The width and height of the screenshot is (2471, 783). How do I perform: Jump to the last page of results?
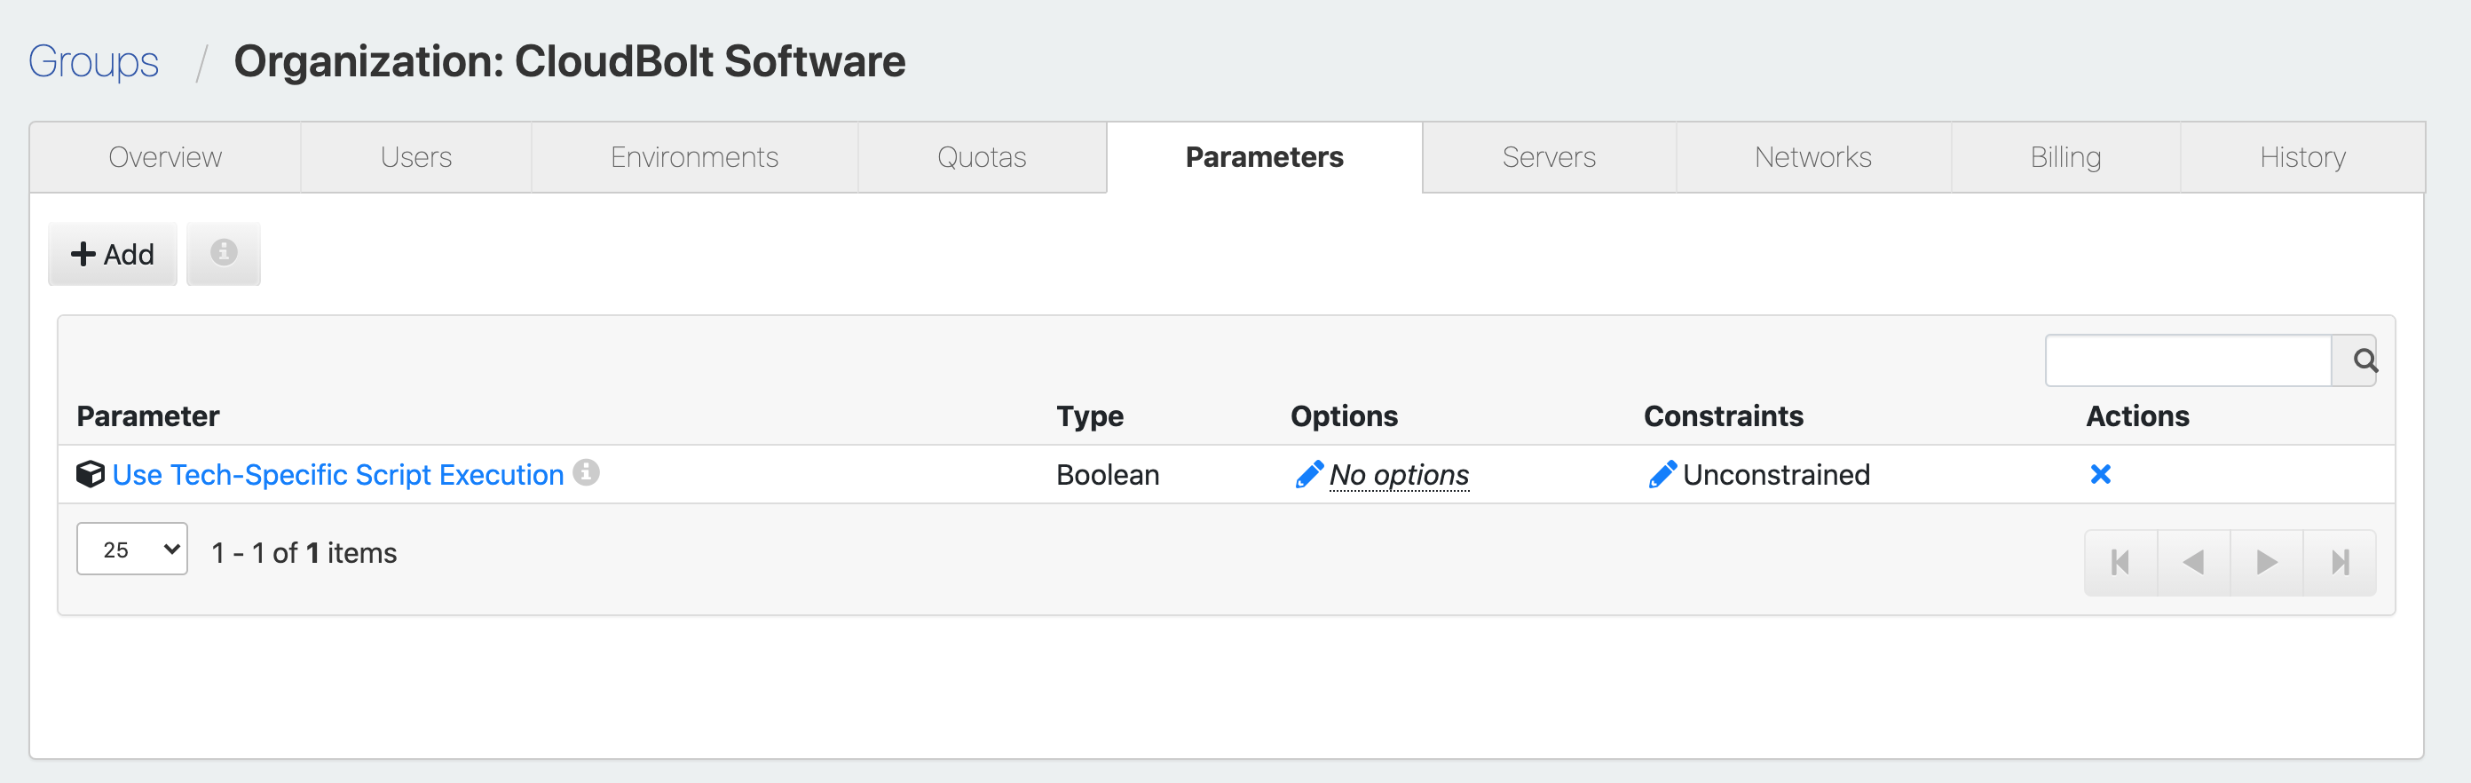[2340, 562]
